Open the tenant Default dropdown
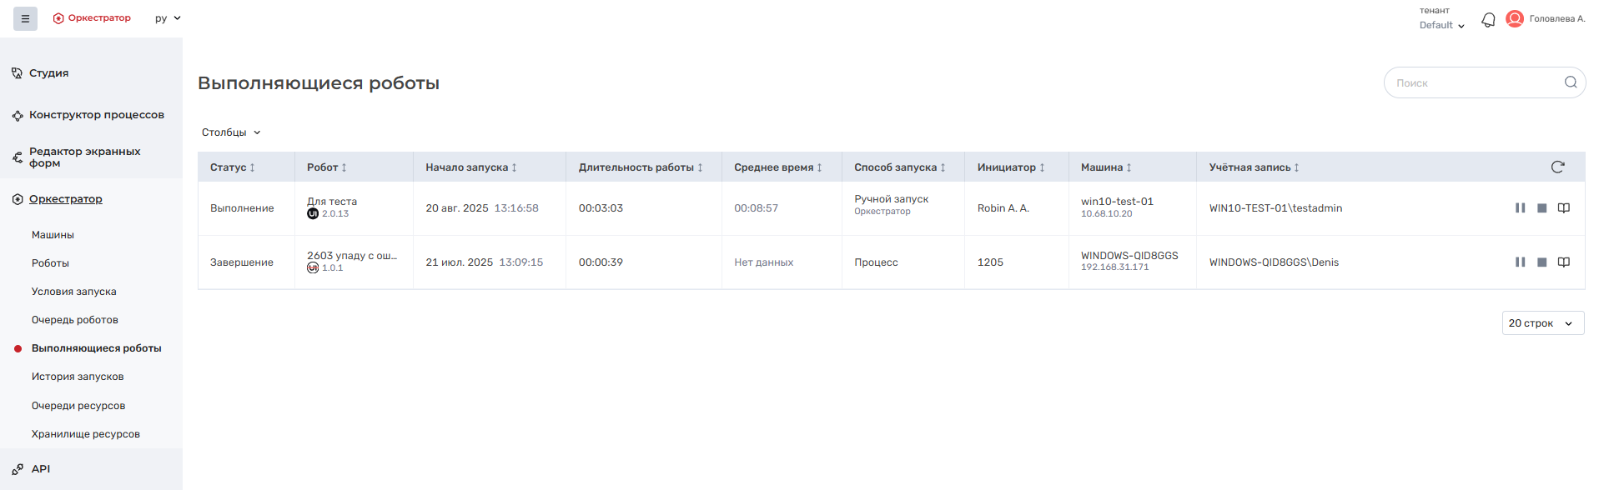Image resolution: width=1604 pixels, height=490 pixels. (1441, 25)
